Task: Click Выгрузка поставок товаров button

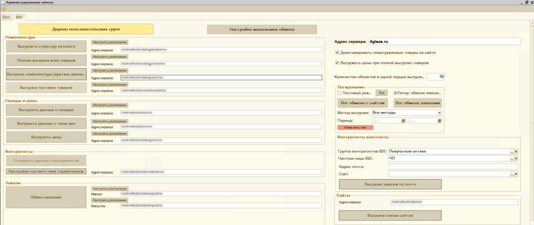Action: click(x=46, y=87)
